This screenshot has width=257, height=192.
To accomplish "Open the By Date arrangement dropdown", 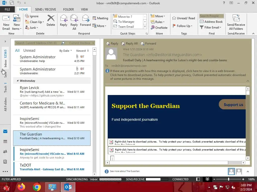I will click(x=66, y=51).
